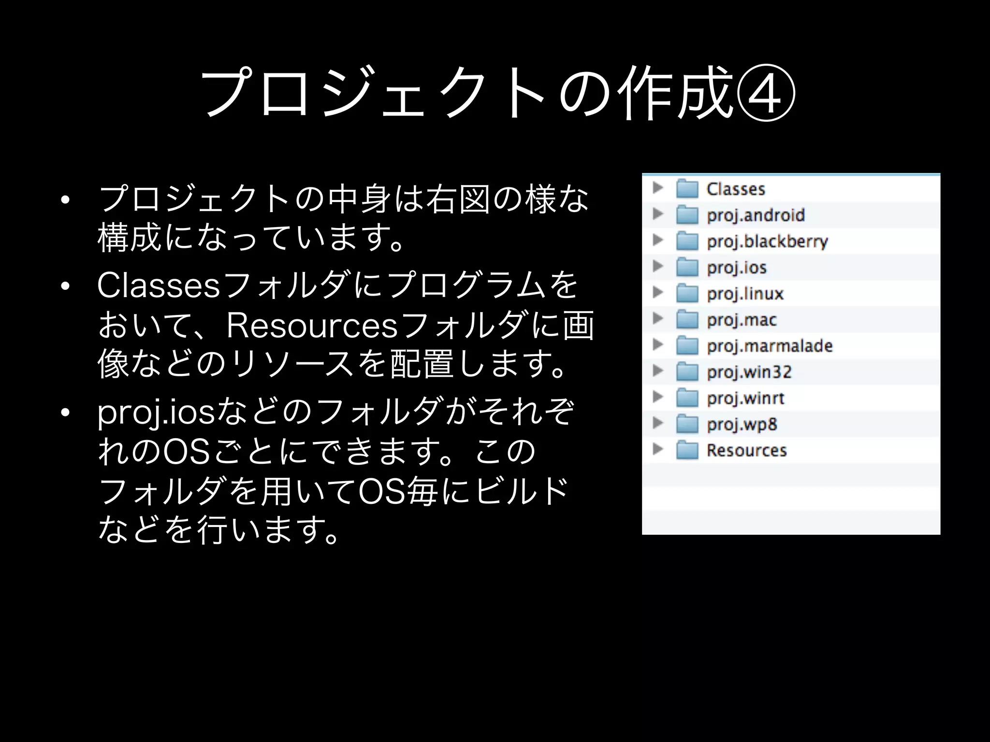990x742 pixels.
Task: Select the proj.winrt folder name
Action: [745, 399]
